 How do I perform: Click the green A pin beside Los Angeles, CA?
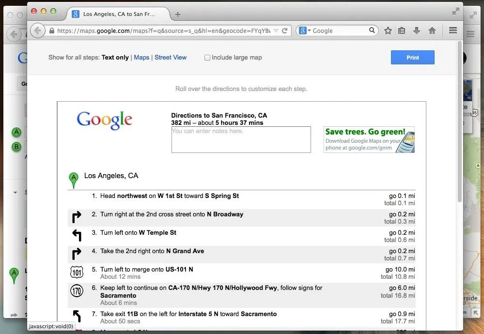[74, 180]
